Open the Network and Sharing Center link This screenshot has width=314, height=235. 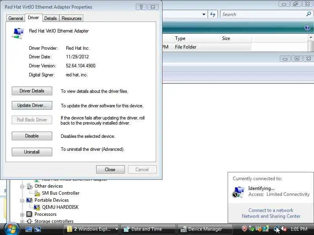tap(271, 216)
